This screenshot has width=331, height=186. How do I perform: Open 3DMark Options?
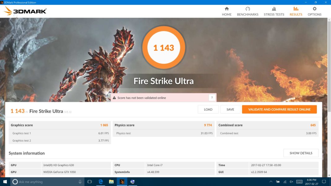pyautogui.click(x=315, y=11)
